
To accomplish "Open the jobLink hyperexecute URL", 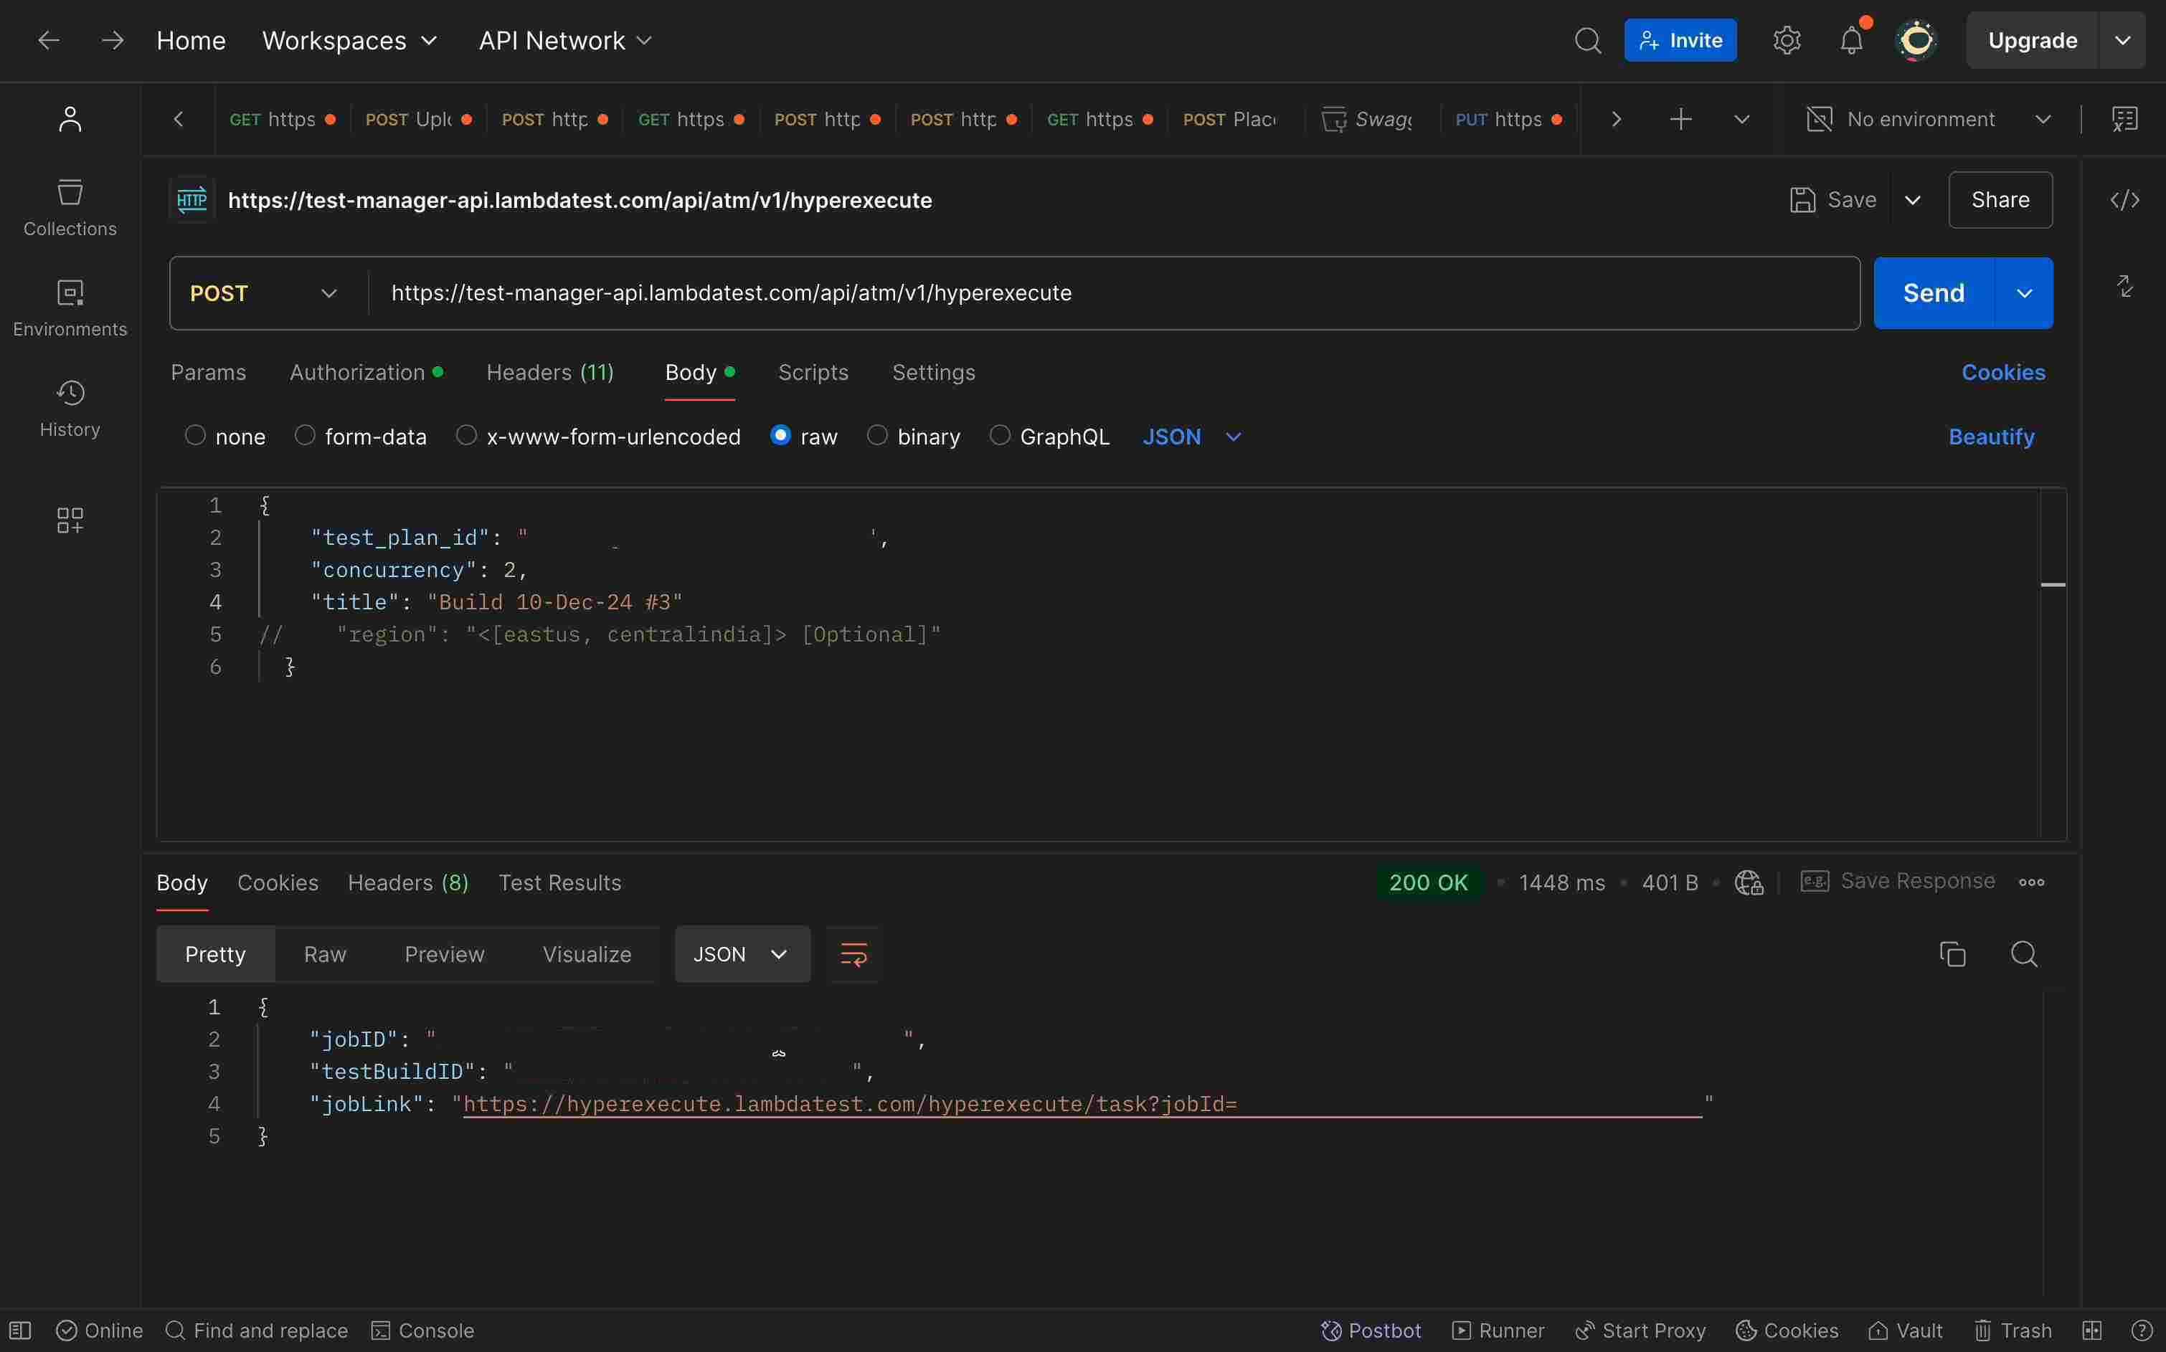I will (1082, 1103).
